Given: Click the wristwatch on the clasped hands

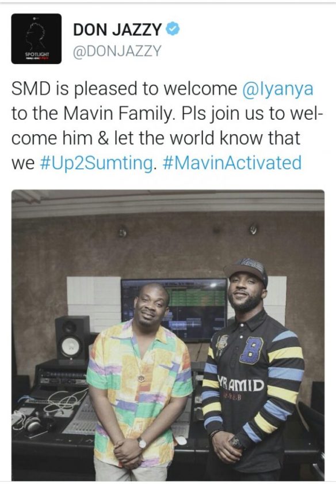Looking at the screenshot, I should tap(142, 443).
